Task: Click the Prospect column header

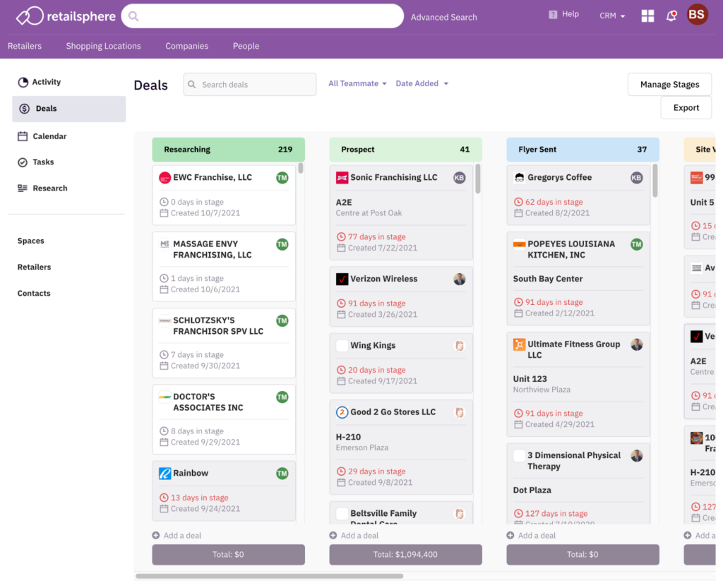Action: pos(405,150)
